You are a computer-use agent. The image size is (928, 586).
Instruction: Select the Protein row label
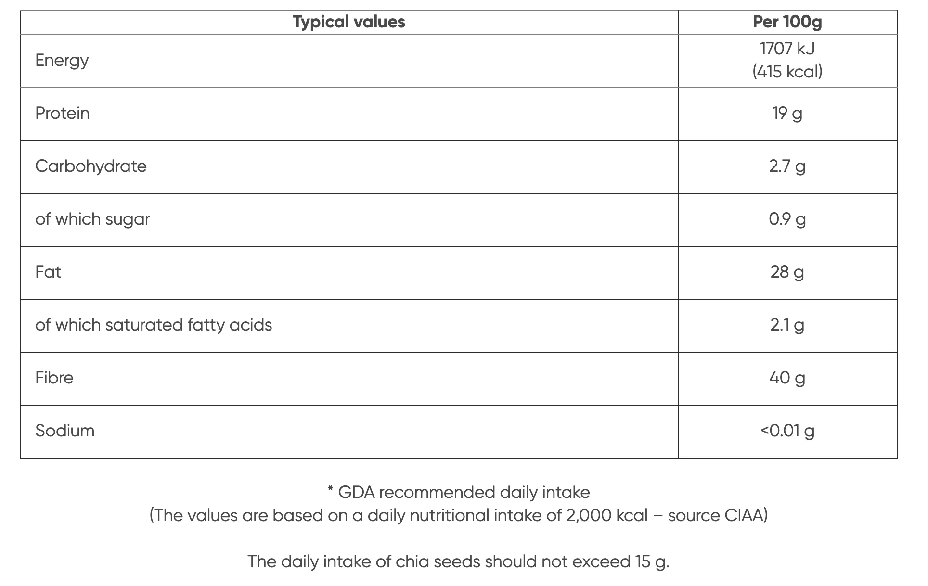[63, 113]
